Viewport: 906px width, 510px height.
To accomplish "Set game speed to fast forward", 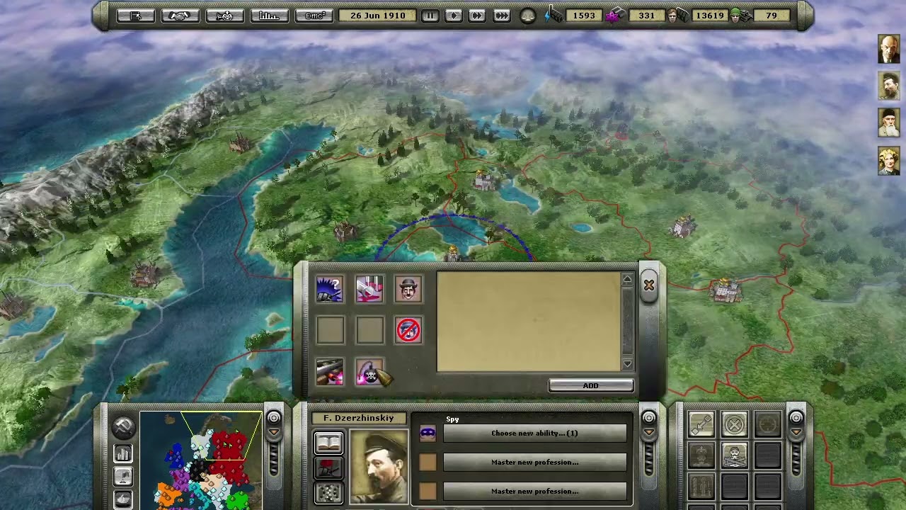I will [477, 16].
